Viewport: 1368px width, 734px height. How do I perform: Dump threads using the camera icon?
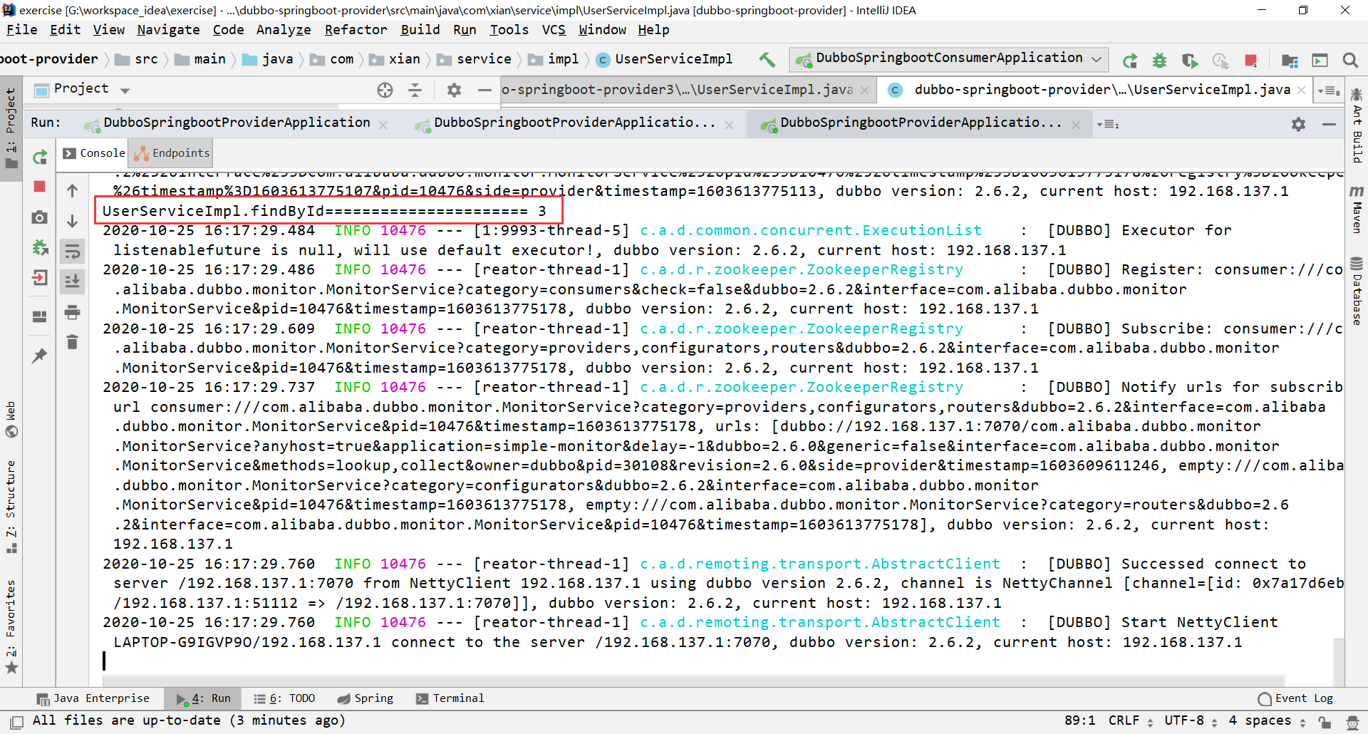point(40,217)
